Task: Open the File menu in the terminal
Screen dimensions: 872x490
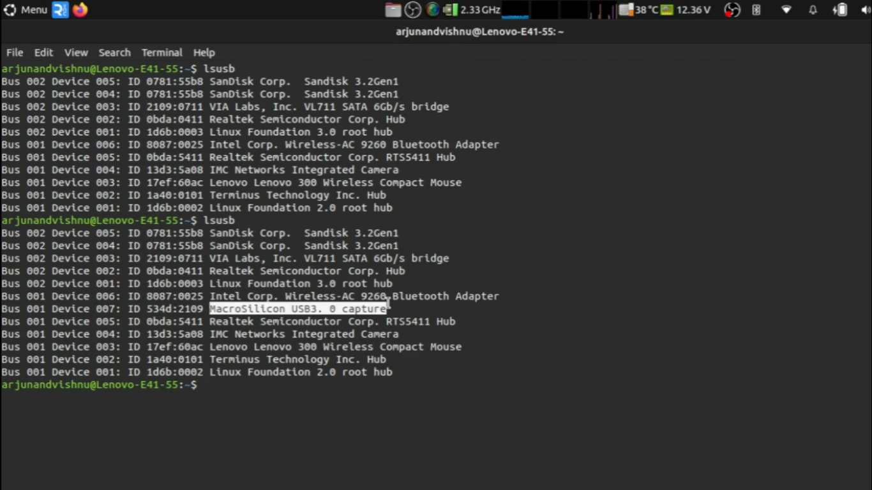Action: click(x=14, y=52)
